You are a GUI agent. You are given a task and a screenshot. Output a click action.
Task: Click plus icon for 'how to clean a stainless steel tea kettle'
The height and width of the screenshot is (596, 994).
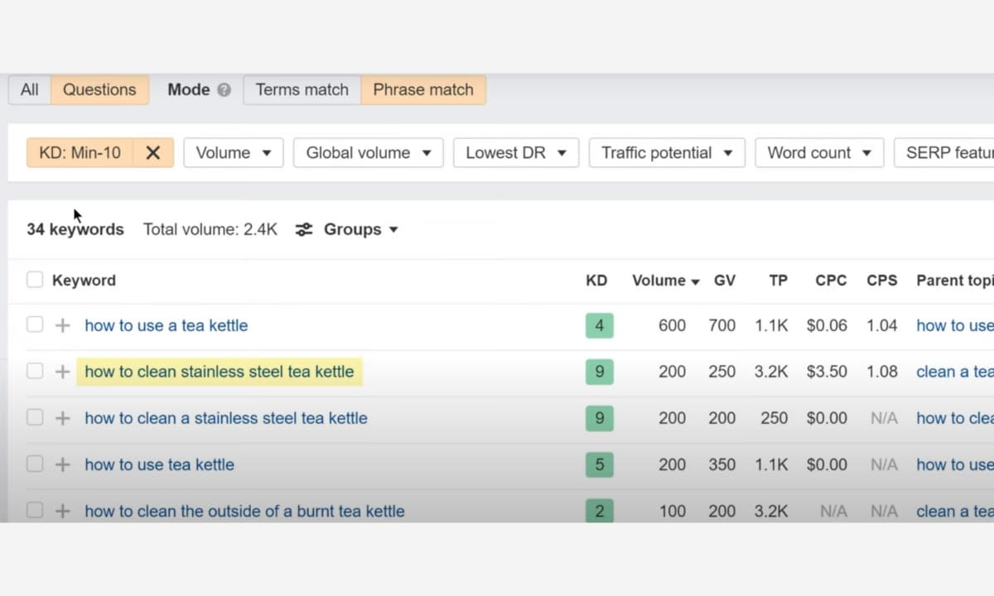coord(62,418)
